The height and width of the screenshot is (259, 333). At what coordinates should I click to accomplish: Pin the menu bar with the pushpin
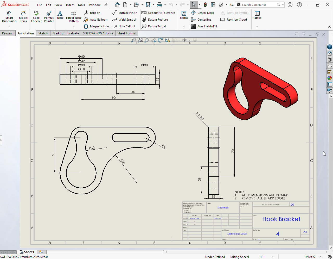click(x=106, y=5)
